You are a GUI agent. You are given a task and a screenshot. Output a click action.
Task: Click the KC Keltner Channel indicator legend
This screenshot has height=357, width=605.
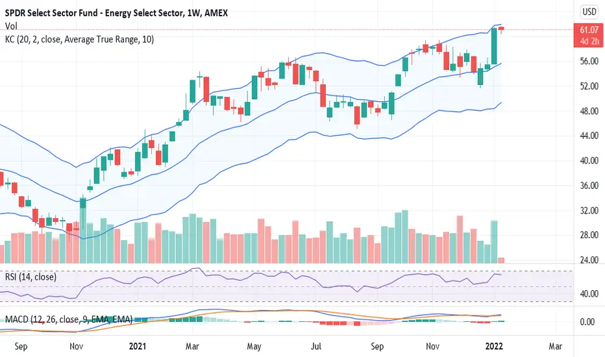pos(79,40)
